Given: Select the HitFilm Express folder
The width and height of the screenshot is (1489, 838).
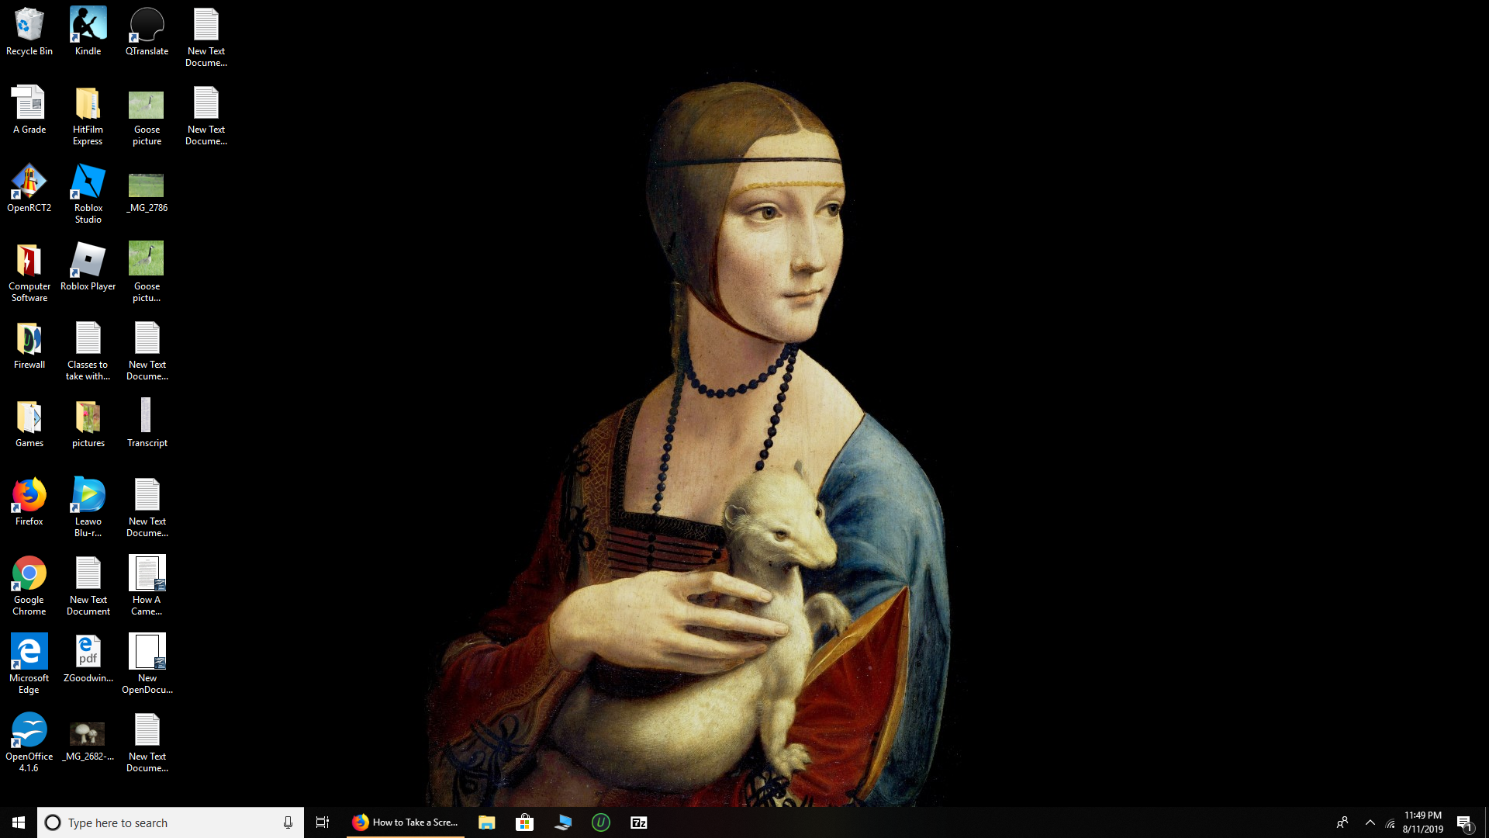Looking at the screenshot, I should point(88,116).
